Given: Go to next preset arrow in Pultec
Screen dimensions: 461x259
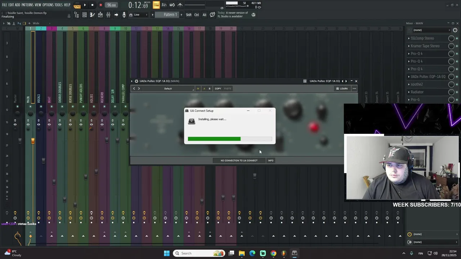Looking at the screenshot, I should click(139, 88).
